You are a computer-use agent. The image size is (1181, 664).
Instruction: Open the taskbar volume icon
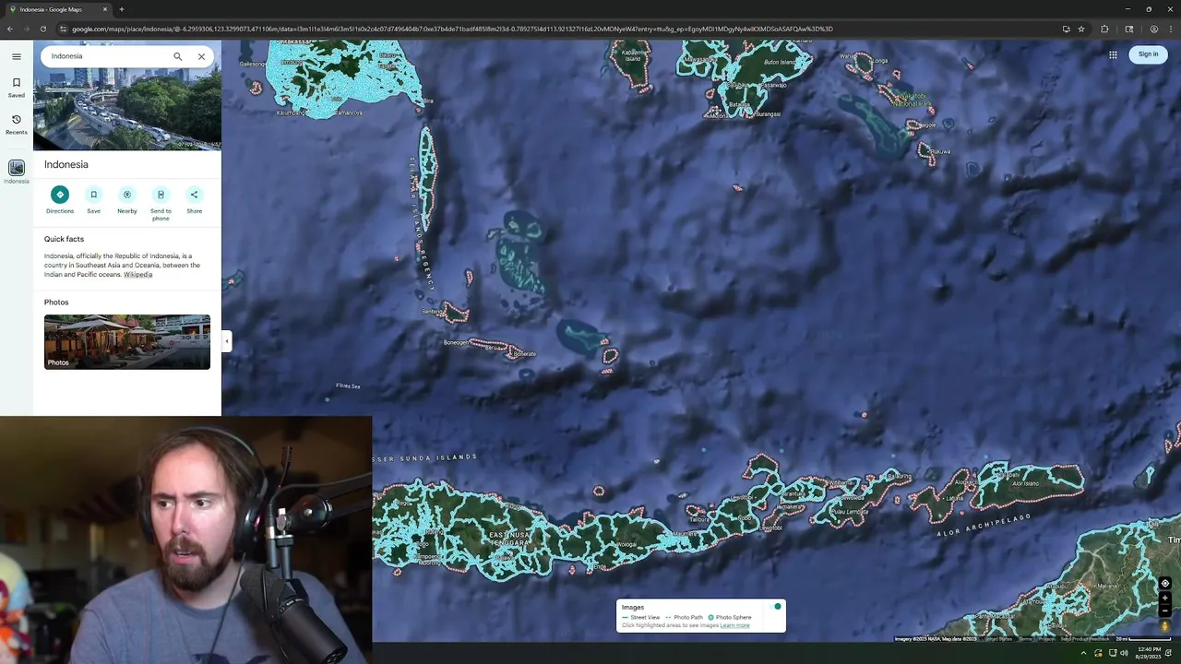[1124, 653]
